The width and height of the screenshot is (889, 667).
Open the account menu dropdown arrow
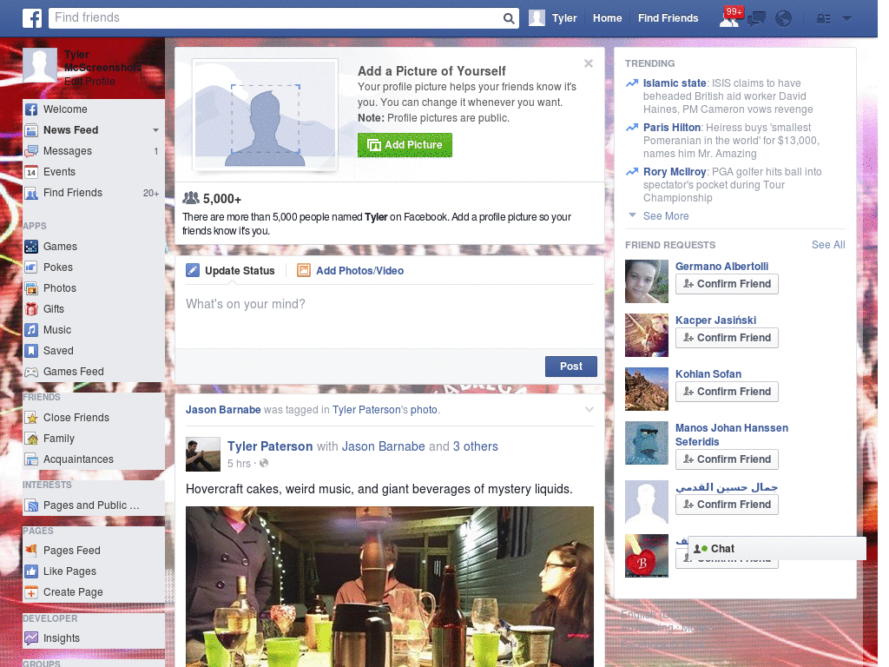(x=846, y=18)
